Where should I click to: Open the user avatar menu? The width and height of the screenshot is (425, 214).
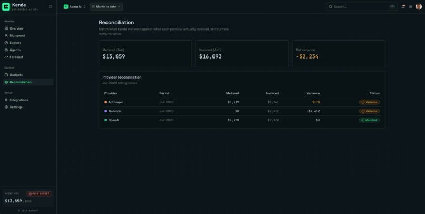tap(419, 7)
